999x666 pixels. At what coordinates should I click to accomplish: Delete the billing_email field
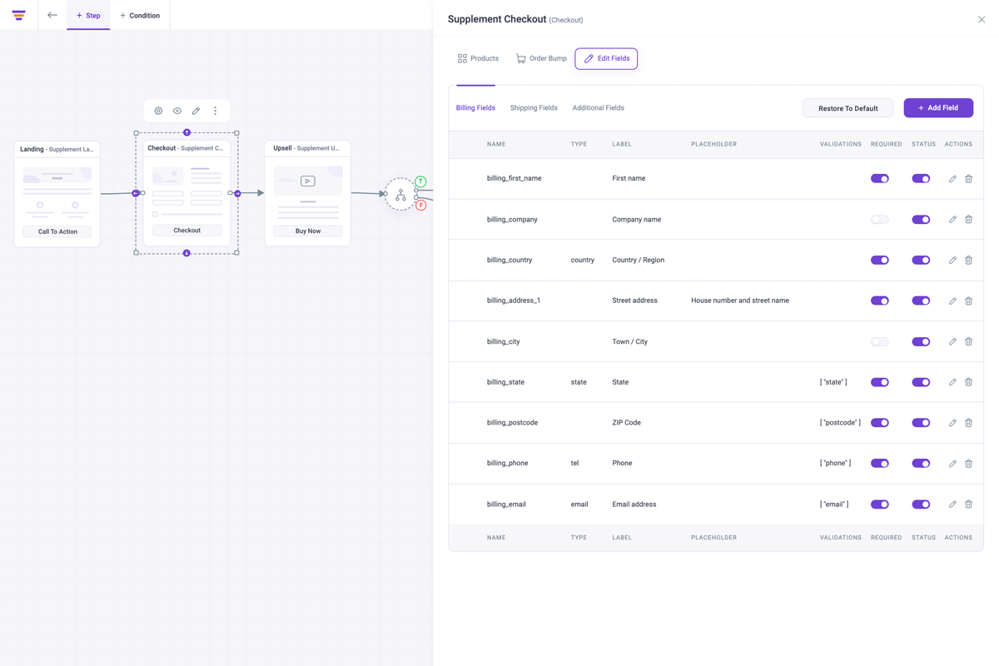click(x=969, y=504)
